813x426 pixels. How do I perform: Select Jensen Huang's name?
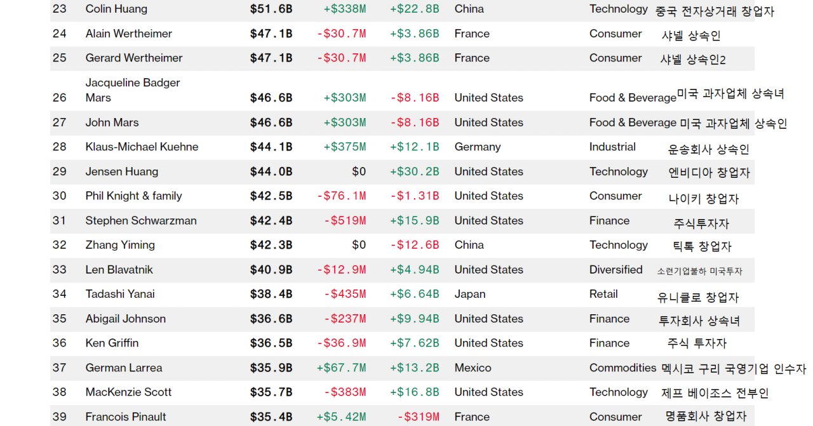122,171
